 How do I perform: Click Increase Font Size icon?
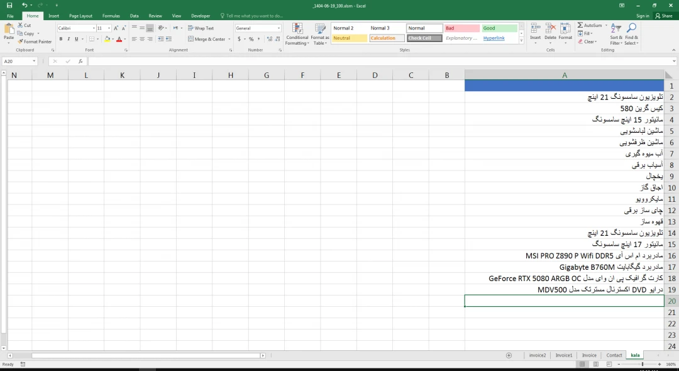(116, 28)
